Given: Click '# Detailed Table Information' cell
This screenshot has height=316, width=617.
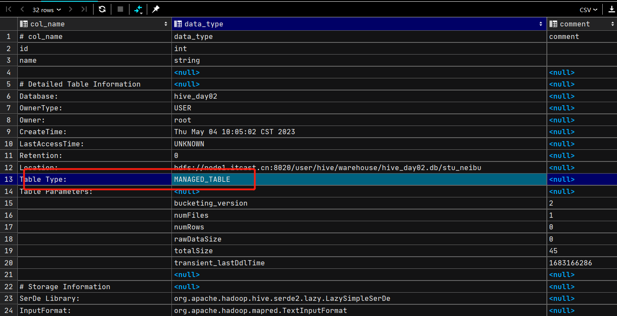Looking at the screenshot, I should coord(94,84).
